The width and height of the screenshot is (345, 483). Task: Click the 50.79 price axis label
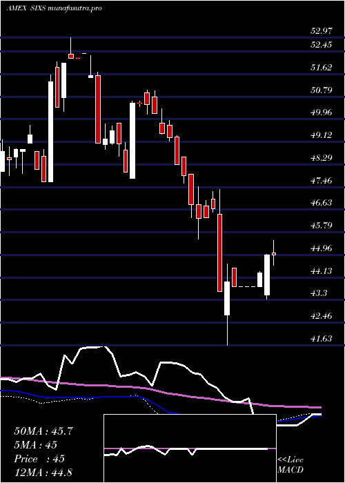(x=322, y=90)
